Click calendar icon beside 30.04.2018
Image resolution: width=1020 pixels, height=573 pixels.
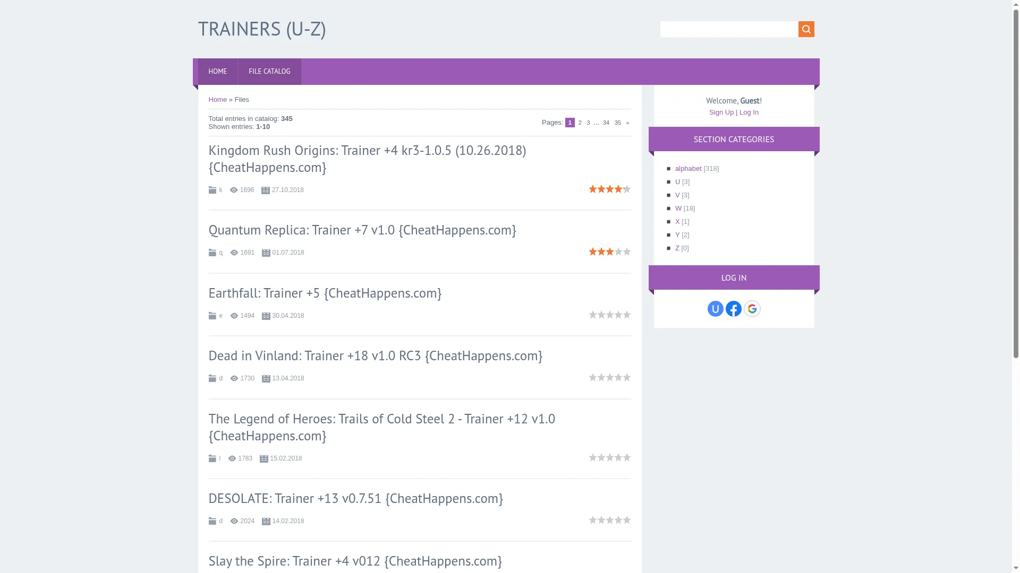coord(266,316)
